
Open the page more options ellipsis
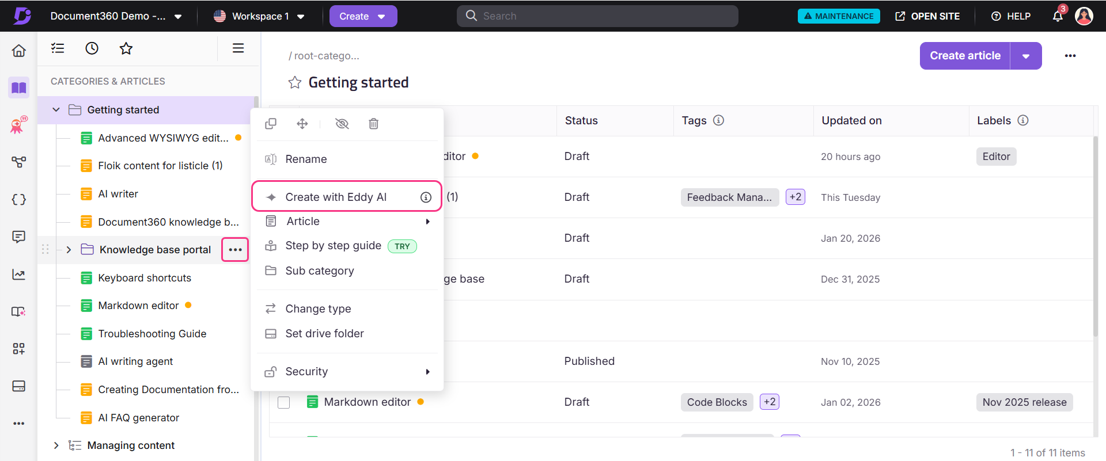(1070, 56)
